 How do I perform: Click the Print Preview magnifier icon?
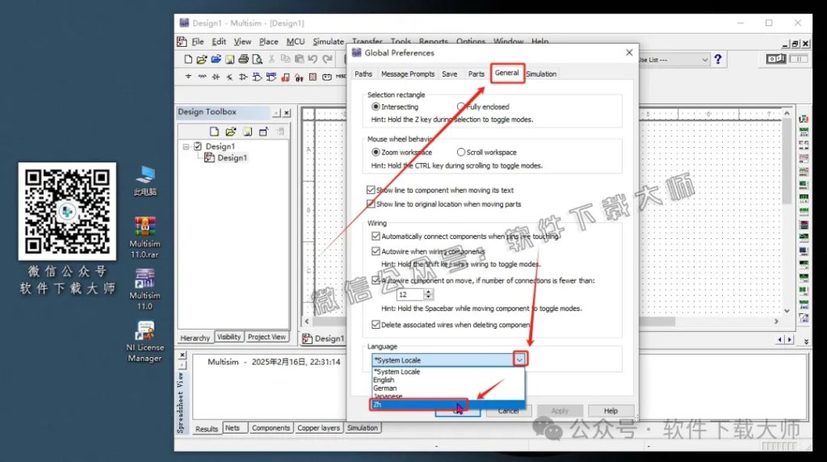(x=257, y=59)
